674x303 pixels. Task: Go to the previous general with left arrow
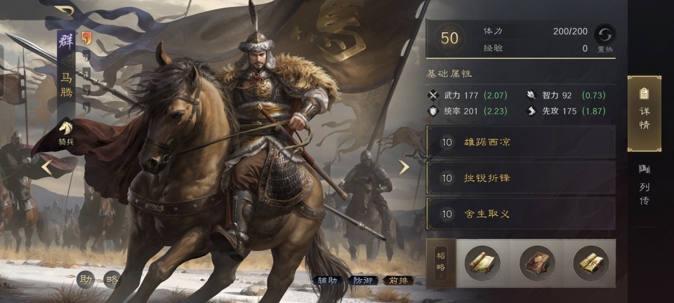tap(46, 168)
